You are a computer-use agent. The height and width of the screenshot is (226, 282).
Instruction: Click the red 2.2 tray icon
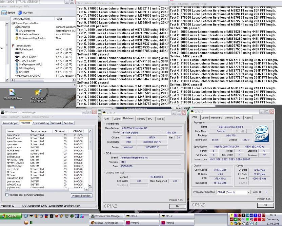coord(240,215)
